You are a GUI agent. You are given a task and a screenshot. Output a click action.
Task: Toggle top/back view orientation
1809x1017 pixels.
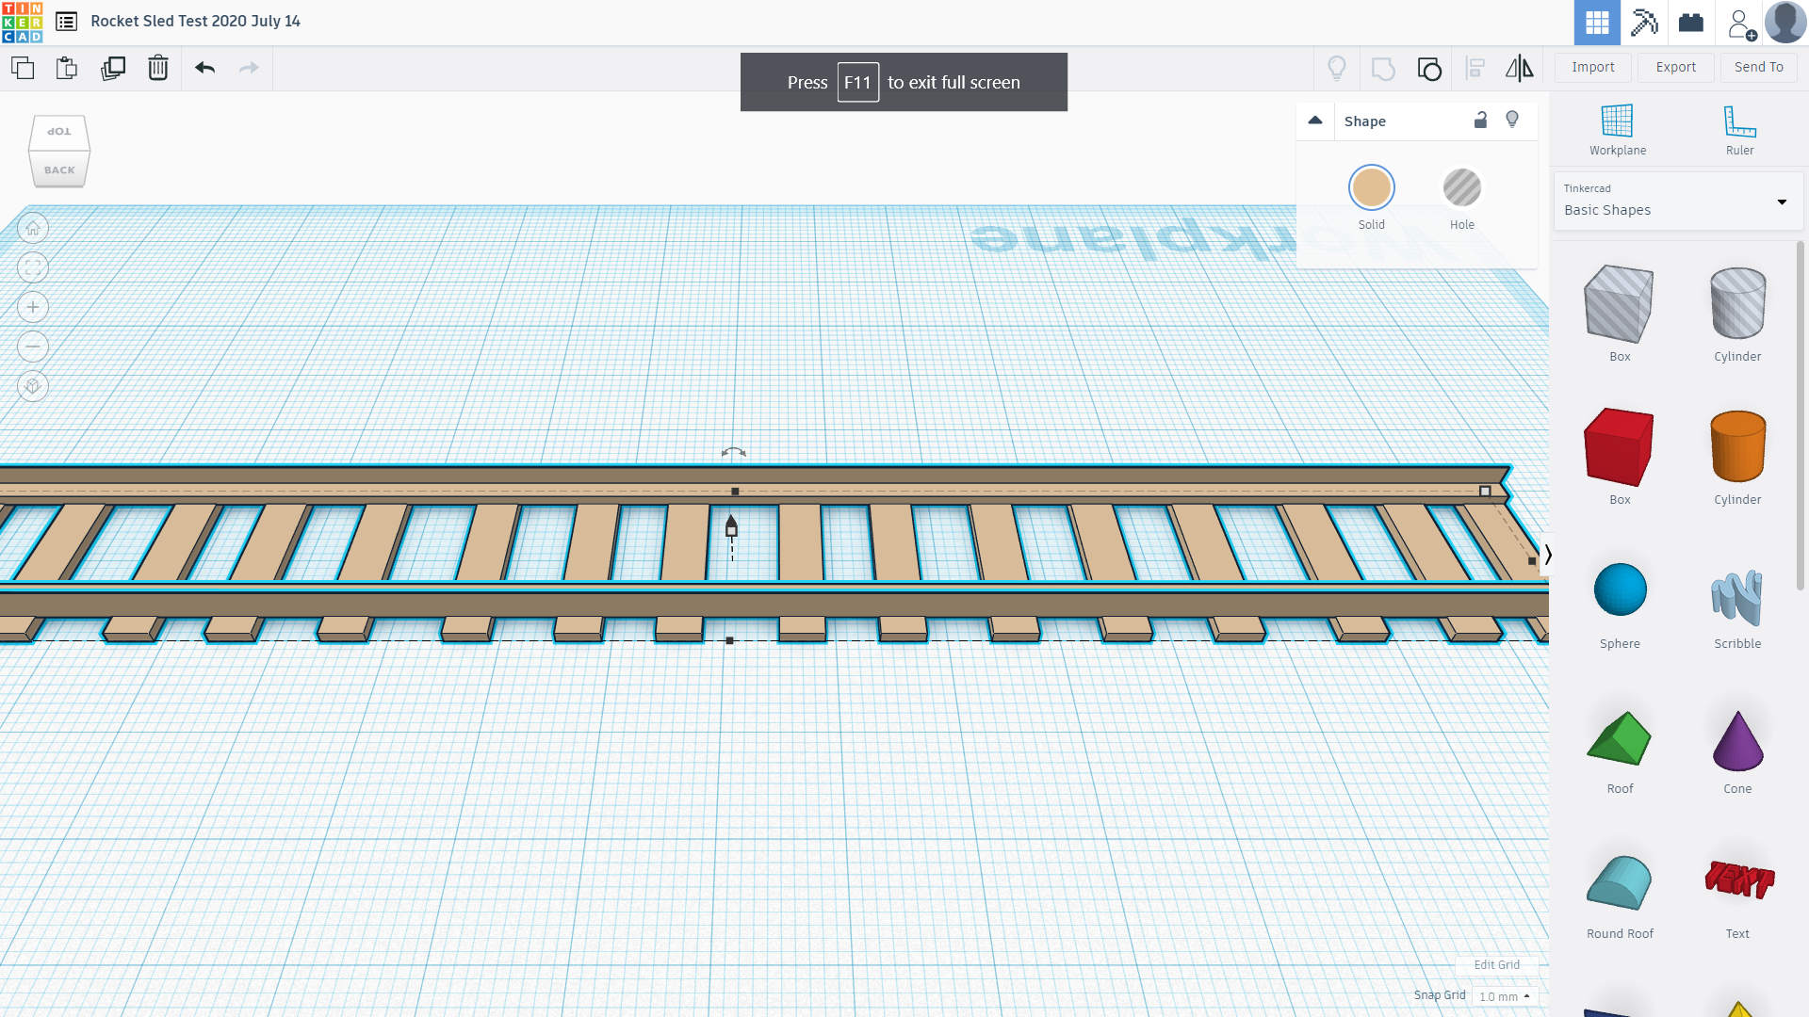point(58,149)
